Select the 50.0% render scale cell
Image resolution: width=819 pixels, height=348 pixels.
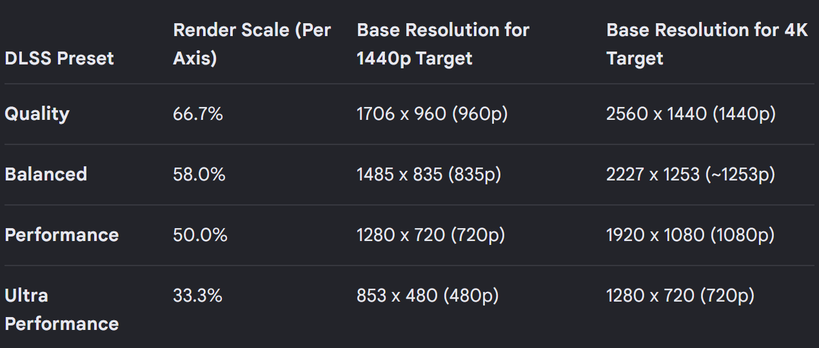tap(200, 235)
